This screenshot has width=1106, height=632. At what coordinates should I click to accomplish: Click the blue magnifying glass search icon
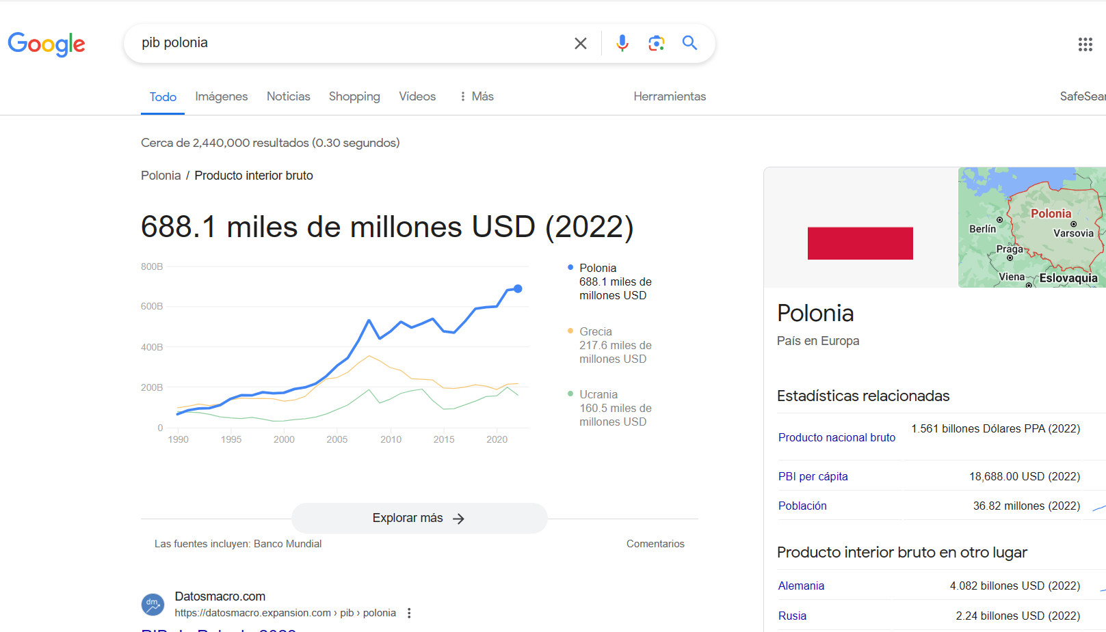(x=690, y=43)
